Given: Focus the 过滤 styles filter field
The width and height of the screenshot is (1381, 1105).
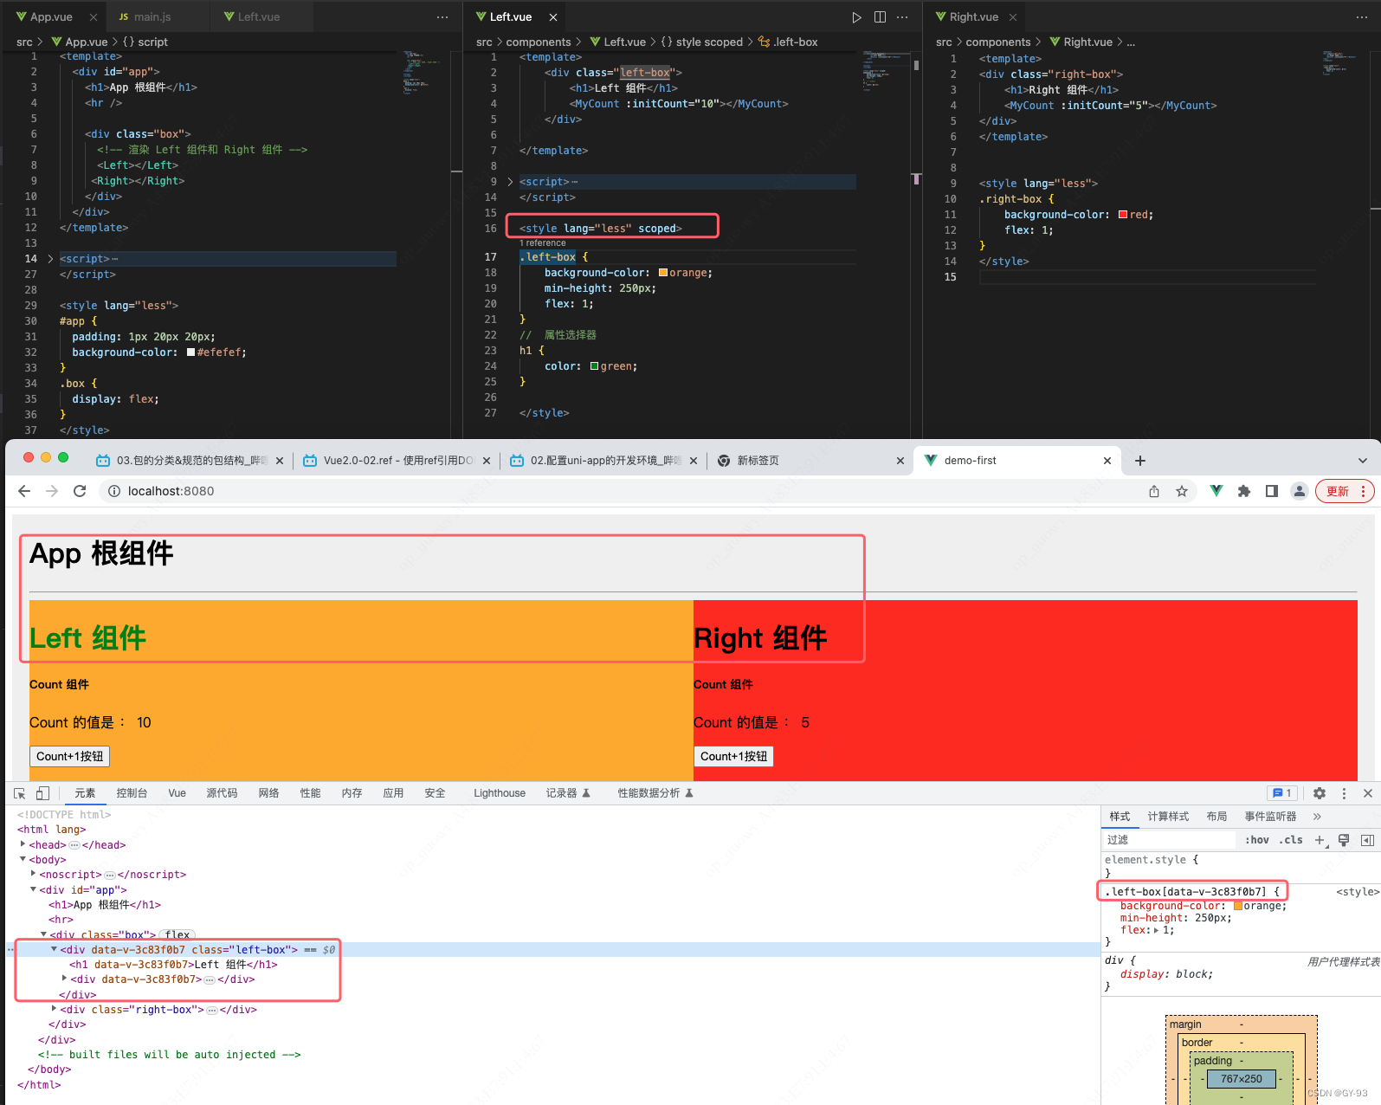Looking at the screenshot, I should click(1169, 840).
